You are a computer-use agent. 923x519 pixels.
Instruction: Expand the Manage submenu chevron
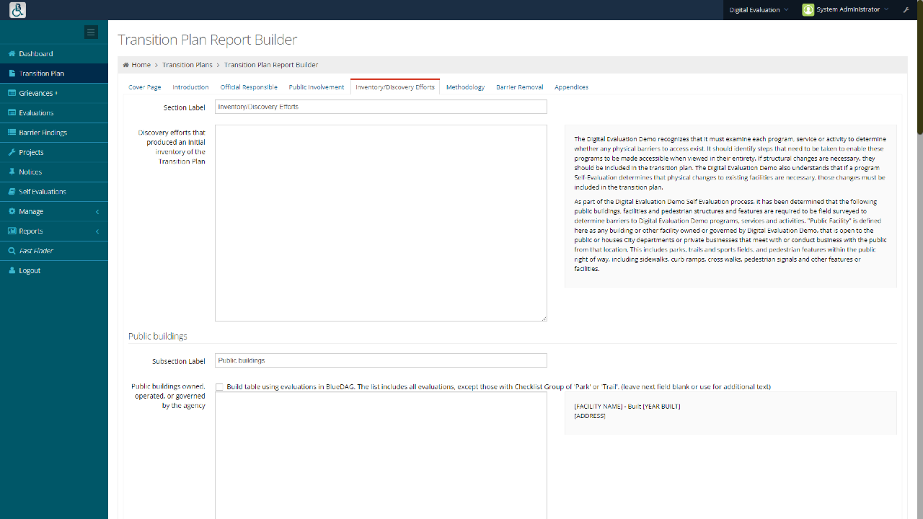coord(97,212)
